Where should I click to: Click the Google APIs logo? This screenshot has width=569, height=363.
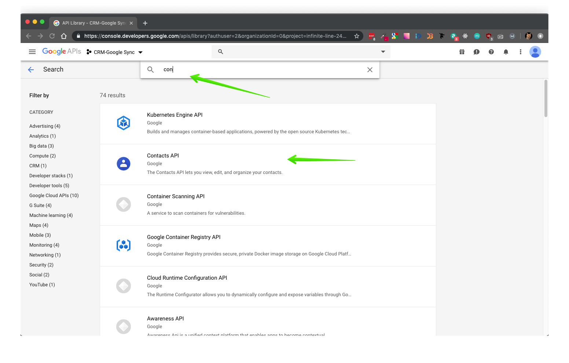click(x=62, y=51)
